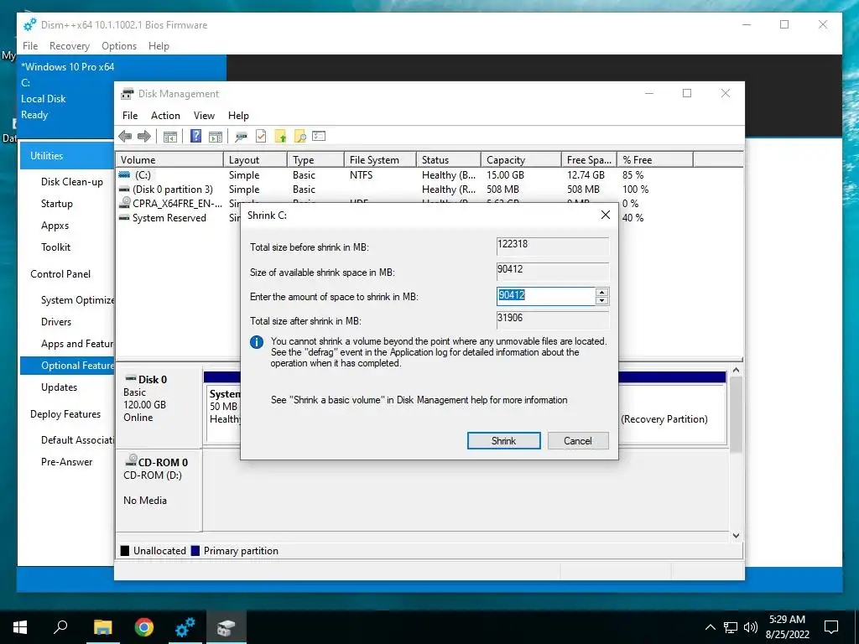Click the Disk 0 drive icon

pyautogui.click(x=130, y=379)
